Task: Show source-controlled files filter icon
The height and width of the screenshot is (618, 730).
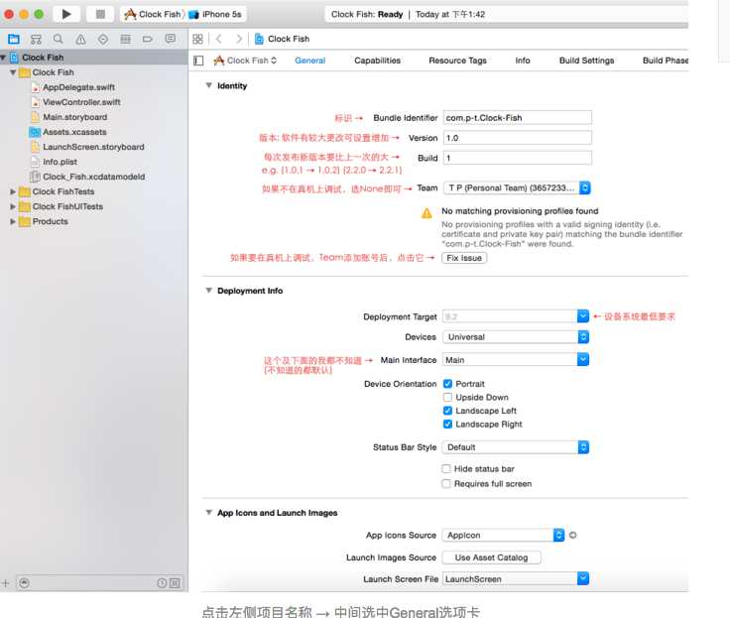Action: click(x=175, y=583)
